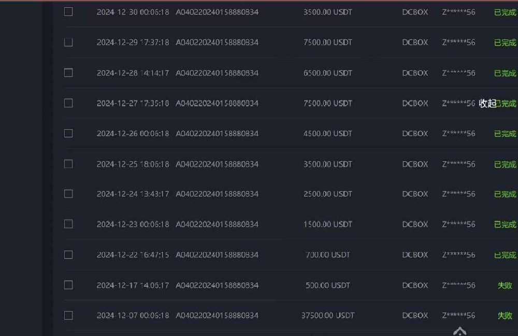Click the 收起 collapse label

click(x=487, y=104)
